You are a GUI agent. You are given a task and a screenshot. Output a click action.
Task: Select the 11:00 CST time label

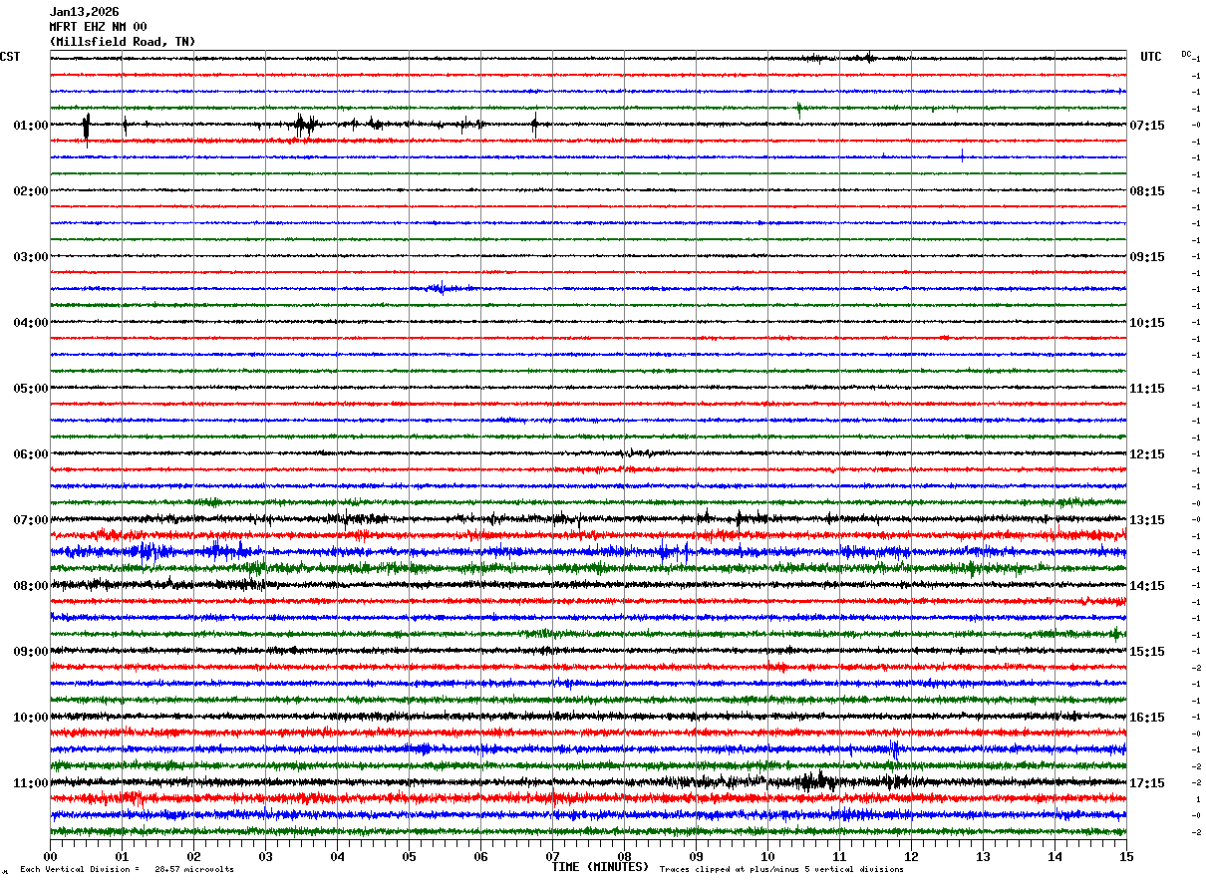(31, 783)
